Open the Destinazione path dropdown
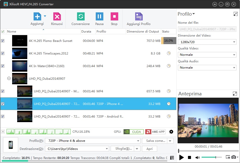This screenshot has height=163, width=240. click(x=107, y=149)
